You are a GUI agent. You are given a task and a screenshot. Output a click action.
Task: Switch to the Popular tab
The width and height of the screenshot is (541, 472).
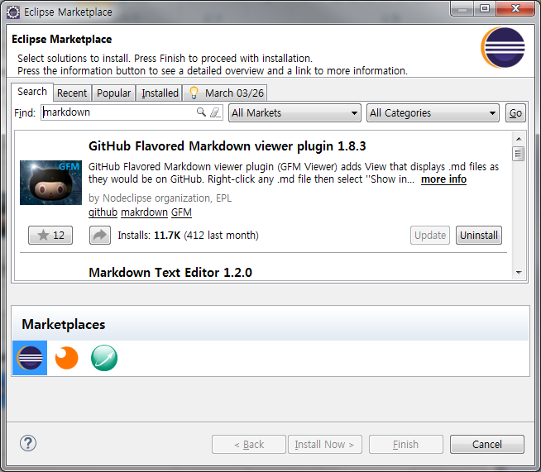[x=113, y=93]
